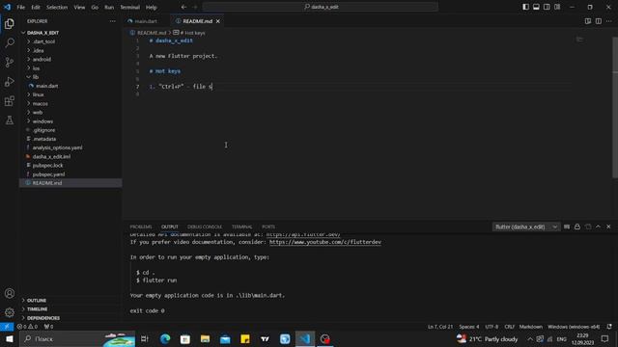Image resolution: width=618 pixels, height=347 pixels.
Task: Open output log in editor
Action: pyautogui.click(x=588, y=227)
